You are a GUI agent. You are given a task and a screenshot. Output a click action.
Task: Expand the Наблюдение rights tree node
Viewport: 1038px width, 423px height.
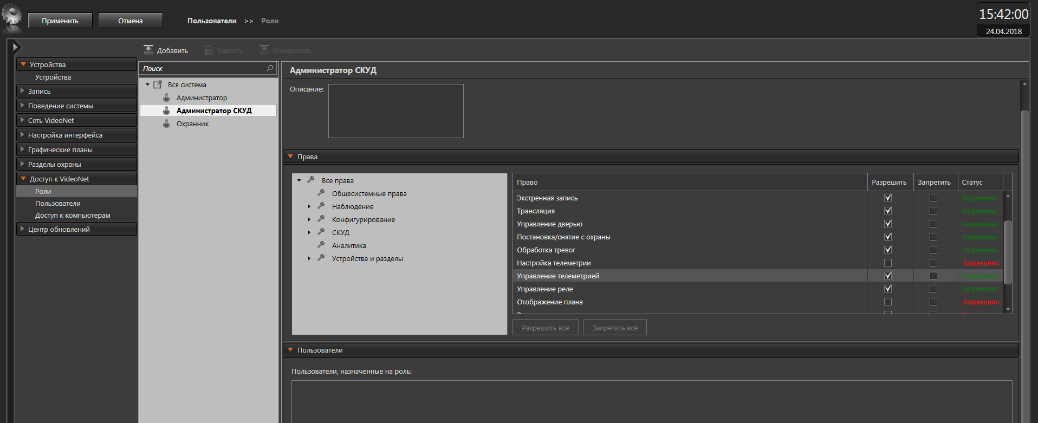coord(309,206)
